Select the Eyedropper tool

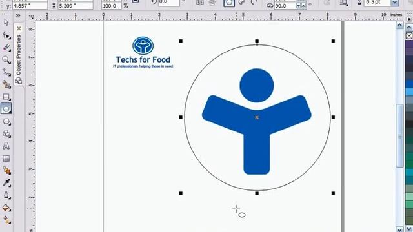[6, 183]
